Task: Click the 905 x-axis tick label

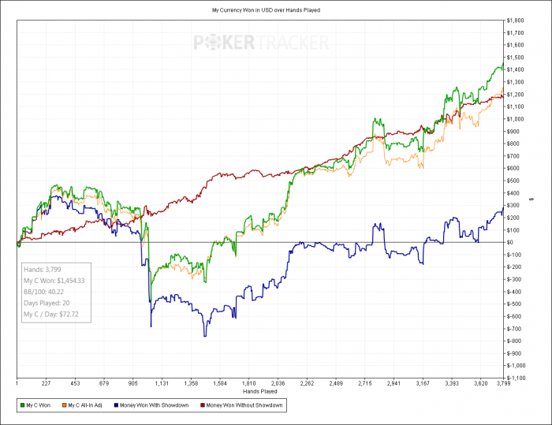Action: (x=133, y=383)
